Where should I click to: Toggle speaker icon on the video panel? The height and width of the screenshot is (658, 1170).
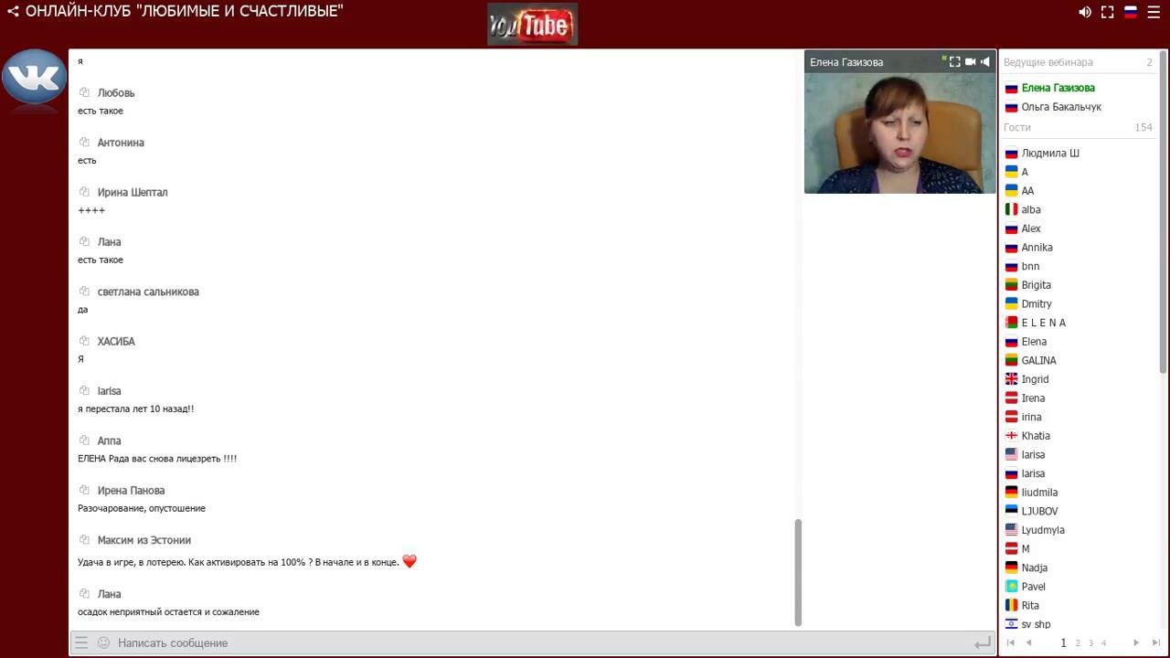coord(984,61)
